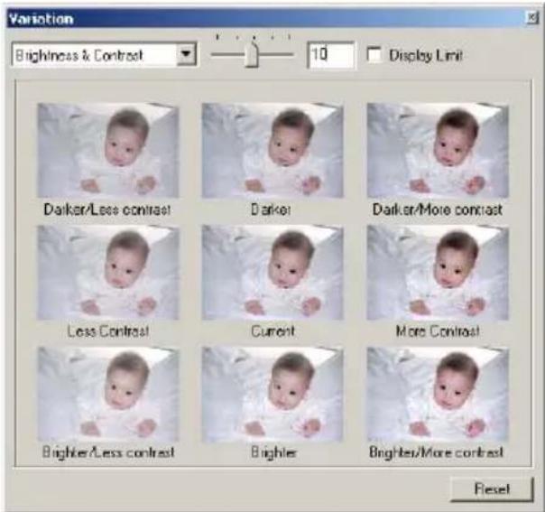Click the Reset button
545x512 pixels.
492,489
